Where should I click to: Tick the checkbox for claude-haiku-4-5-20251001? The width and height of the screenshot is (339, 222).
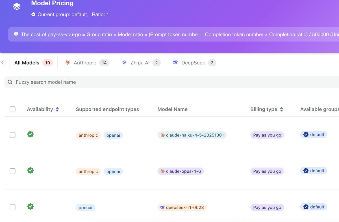12,135
